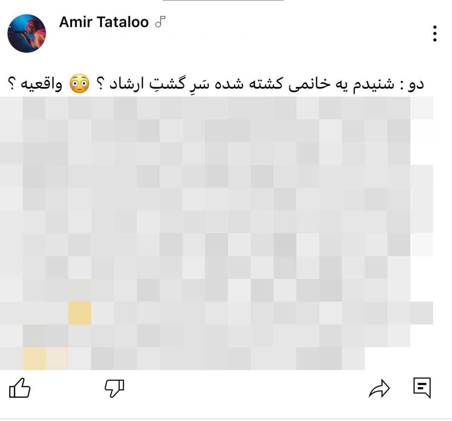The image size is (452, 421).
Task: Click the music note badge beside Amir Tataloo
Action: [x=160, y=22]
